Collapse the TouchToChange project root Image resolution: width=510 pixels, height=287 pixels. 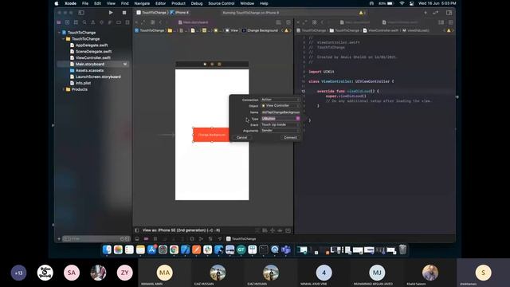pos(59,33)
